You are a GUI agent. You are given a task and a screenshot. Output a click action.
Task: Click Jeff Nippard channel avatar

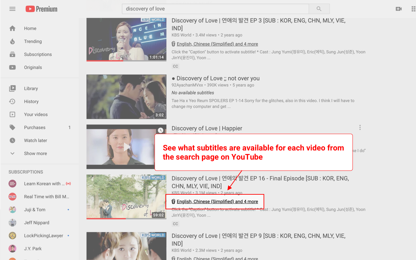[12, 223]
